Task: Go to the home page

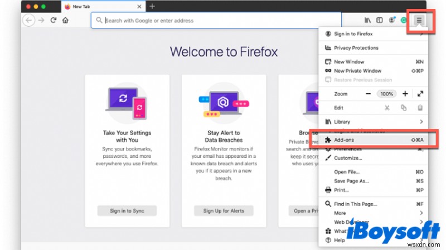Action: (65, 20)
